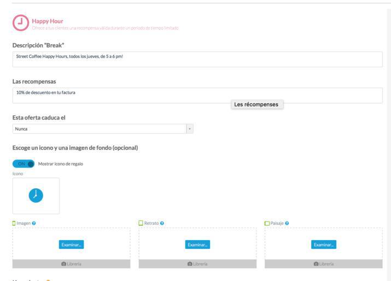Toggle the Mostrar icono de regalo switch
This screenshot has width=391, height=281.
click(24, 164)
